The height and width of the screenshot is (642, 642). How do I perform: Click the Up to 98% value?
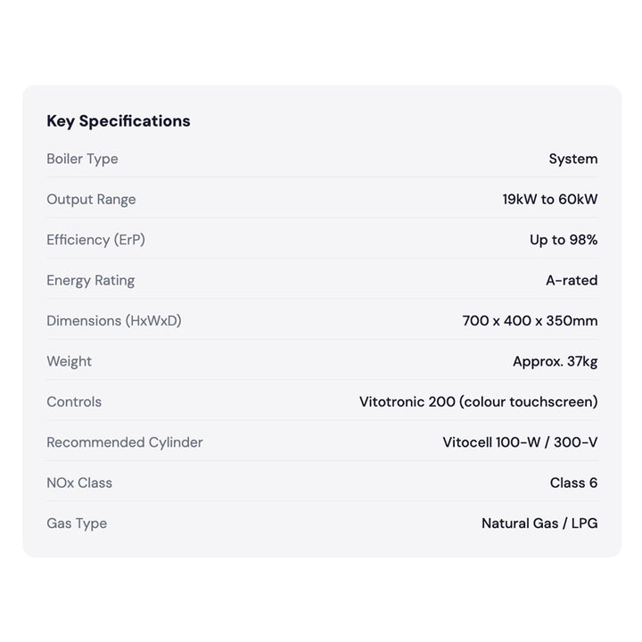(564, 240)
